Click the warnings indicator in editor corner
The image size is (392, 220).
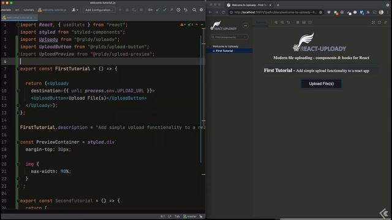click(183, 24)
